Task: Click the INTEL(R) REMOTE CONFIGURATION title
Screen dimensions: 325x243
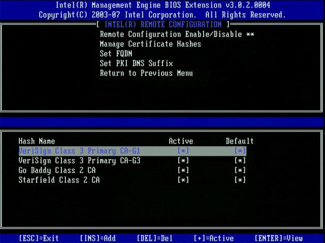Action: (x=163, y=25)
